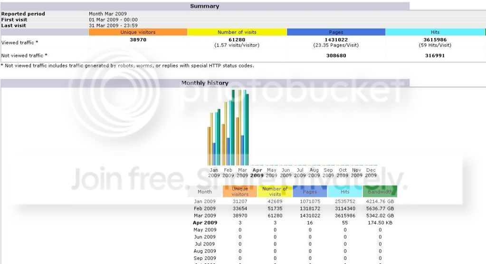Click the bold Apr 2009 row label in table
Screen dimensions: 486x264
click(x=205, y=223)
